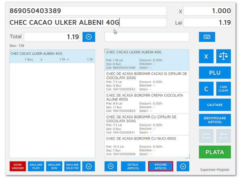
Task: Open the on-screen keyboard
Action: point(207,37)
